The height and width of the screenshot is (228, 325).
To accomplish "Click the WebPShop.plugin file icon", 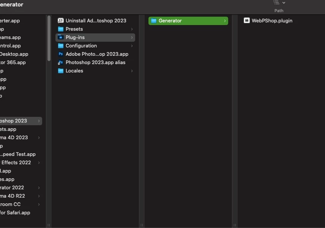I will tap(247, 20).
